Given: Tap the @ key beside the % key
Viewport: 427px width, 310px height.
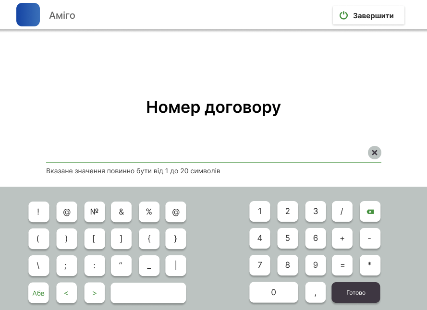Looking at the screenshot, I should 176,212.
